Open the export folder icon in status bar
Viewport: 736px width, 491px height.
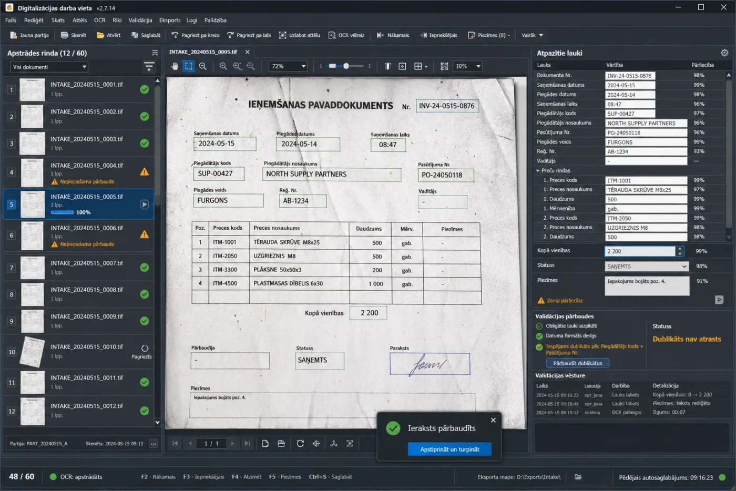point(578,477)
